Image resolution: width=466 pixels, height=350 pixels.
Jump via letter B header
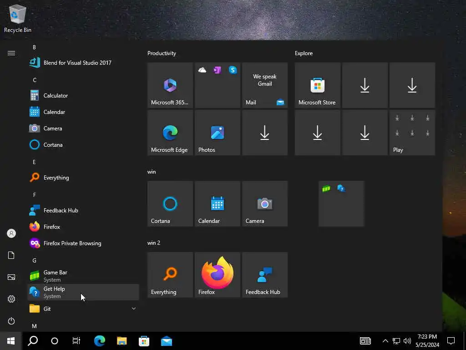34,47
